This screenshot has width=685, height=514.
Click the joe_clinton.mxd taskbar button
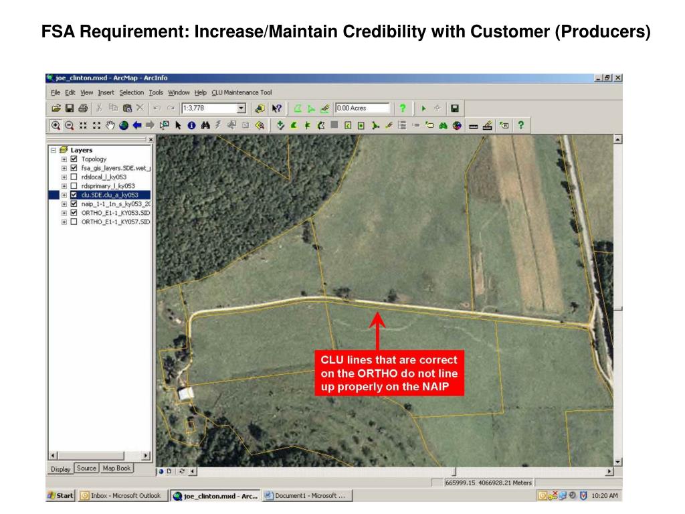215,496
